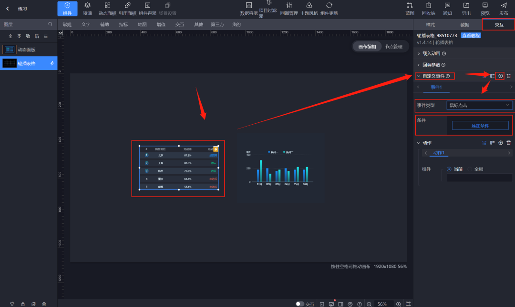Open the 组件 components tool
The width and height of the screenshot is (515, 307).
click(67, 9)
